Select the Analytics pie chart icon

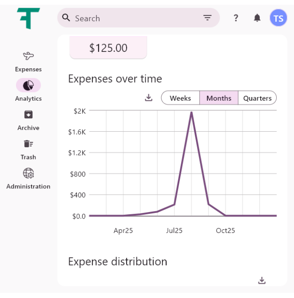[x=29, y=85]
